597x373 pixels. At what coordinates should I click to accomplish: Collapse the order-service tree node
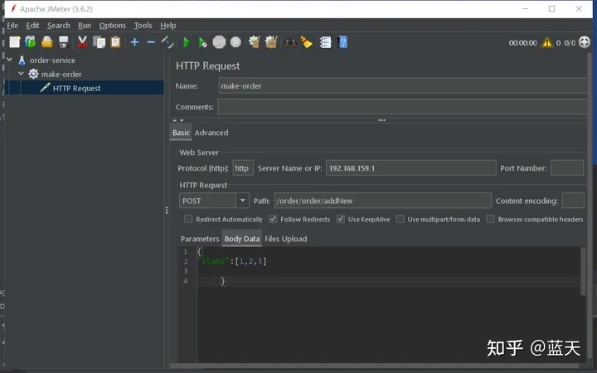(9, 60)
